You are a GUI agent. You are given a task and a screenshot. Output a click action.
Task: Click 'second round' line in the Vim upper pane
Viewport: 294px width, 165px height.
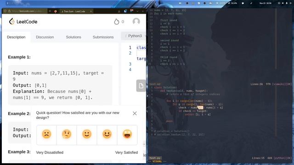coord(170,40)
